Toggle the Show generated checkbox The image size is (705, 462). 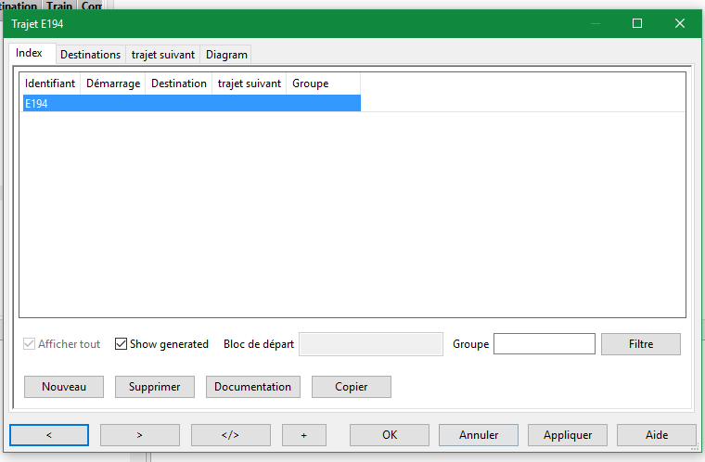tap(122, 344)
